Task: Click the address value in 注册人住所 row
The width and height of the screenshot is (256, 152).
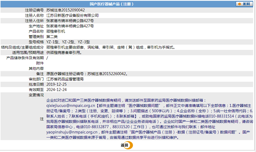Action: (x=70, y=21)
